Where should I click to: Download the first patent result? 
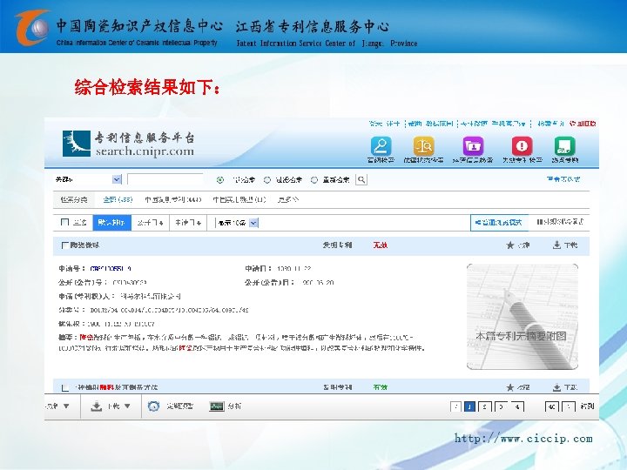point(556,245)
